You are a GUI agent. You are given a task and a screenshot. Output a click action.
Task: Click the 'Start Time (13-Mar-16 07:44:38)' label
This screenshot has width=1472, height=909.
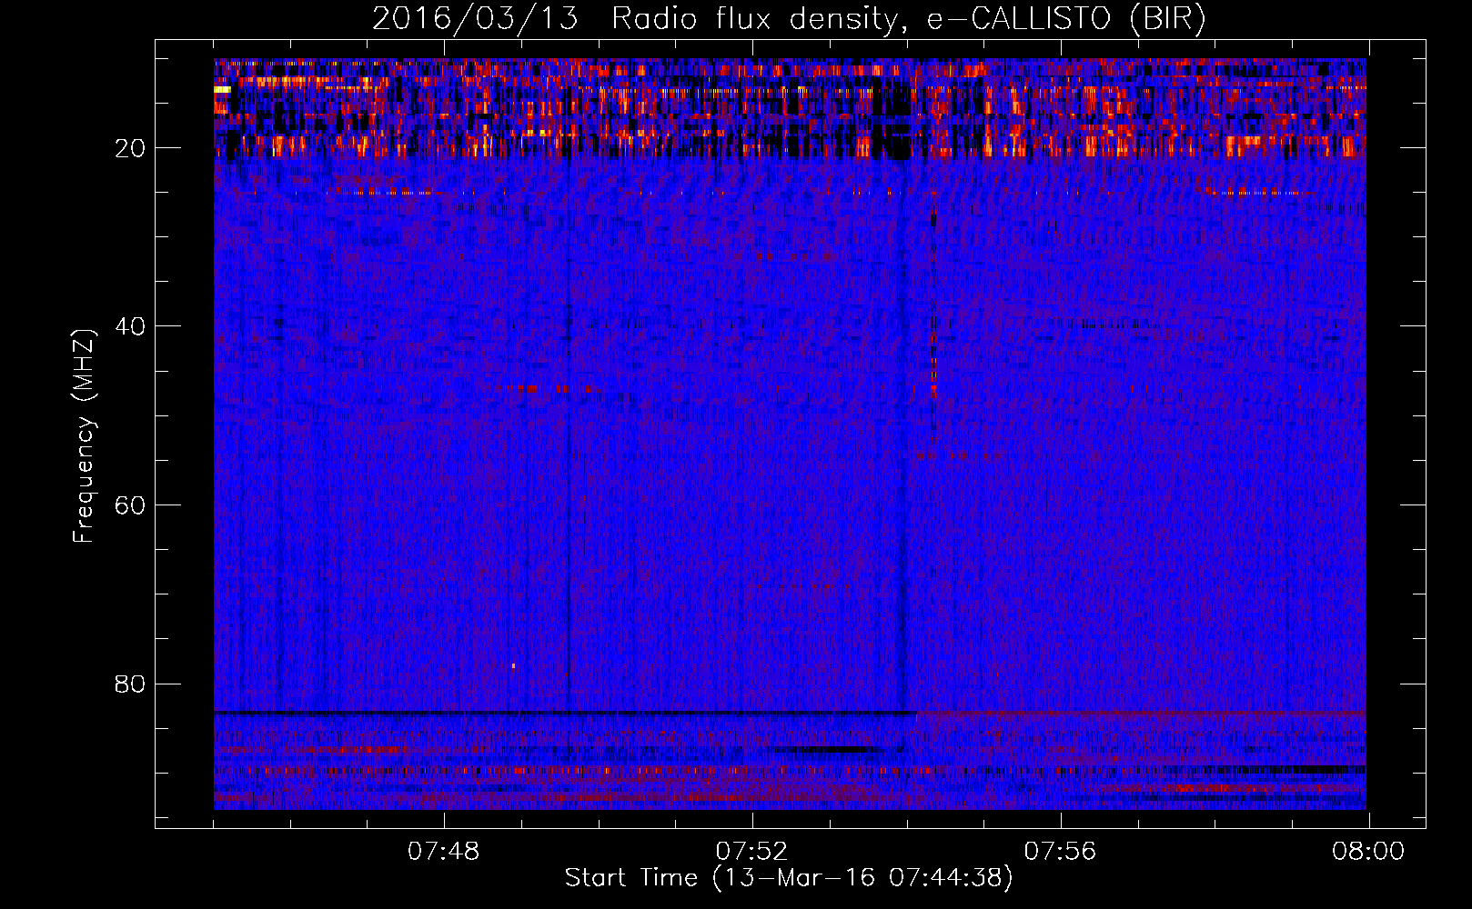[789, 878]
